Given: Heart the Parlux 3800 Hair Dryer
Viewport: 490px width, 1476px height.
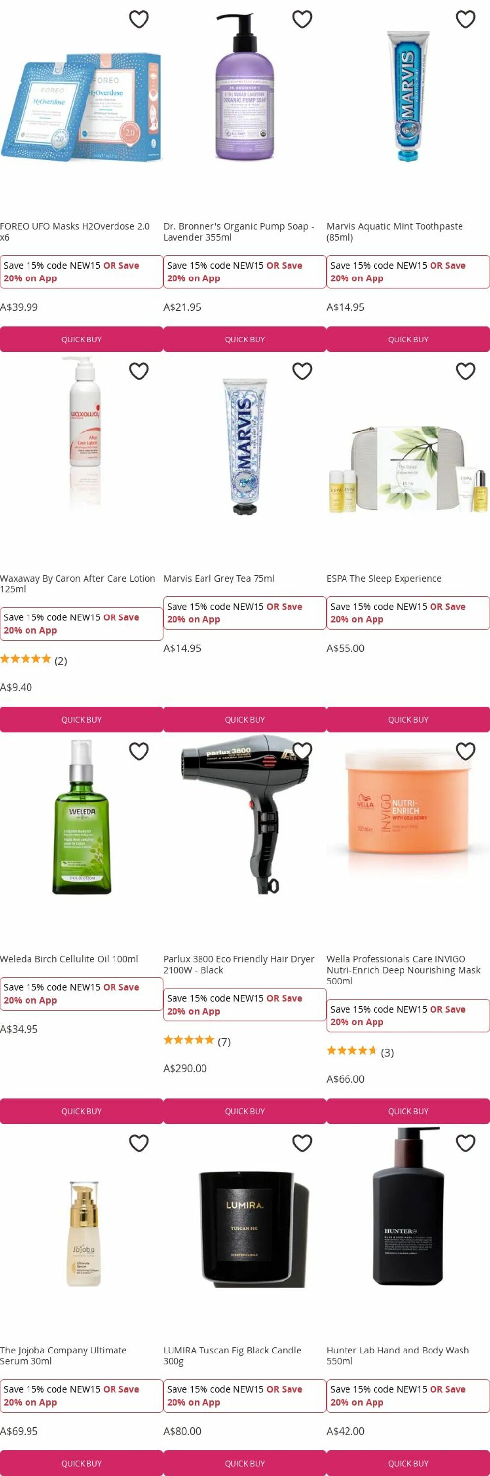Looking at the screenshot, I should [x=302, y=751].
